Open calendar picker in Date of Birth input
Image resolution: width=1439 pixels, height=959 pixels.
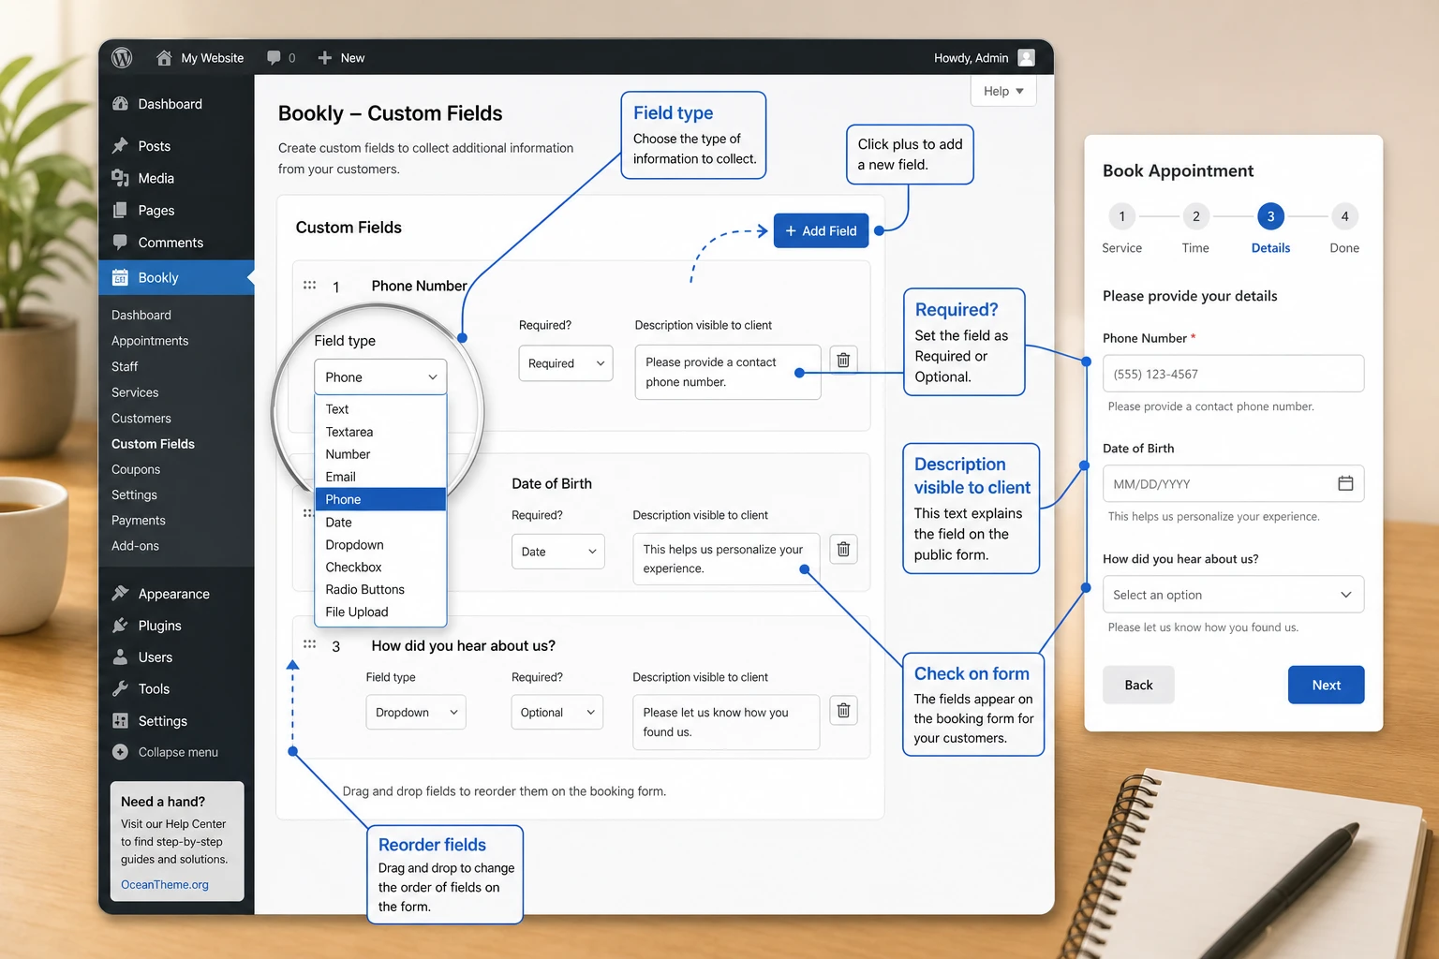pos(1345,483)
